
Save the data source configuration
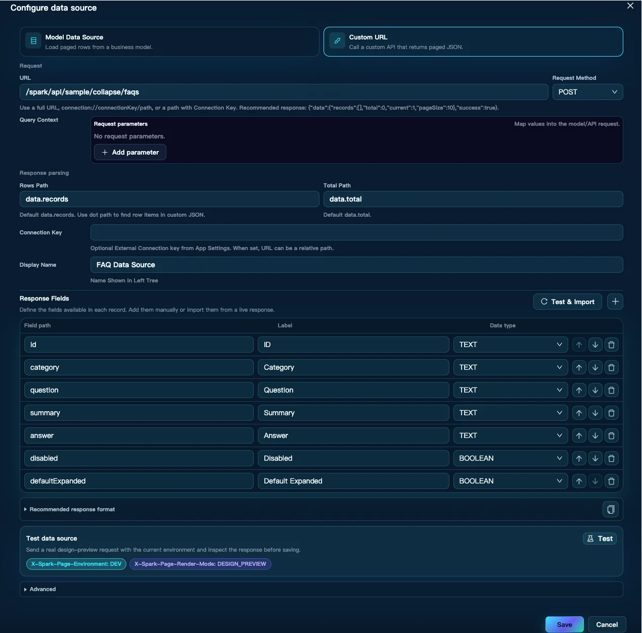pyautogui.click(x=564, y=624)
